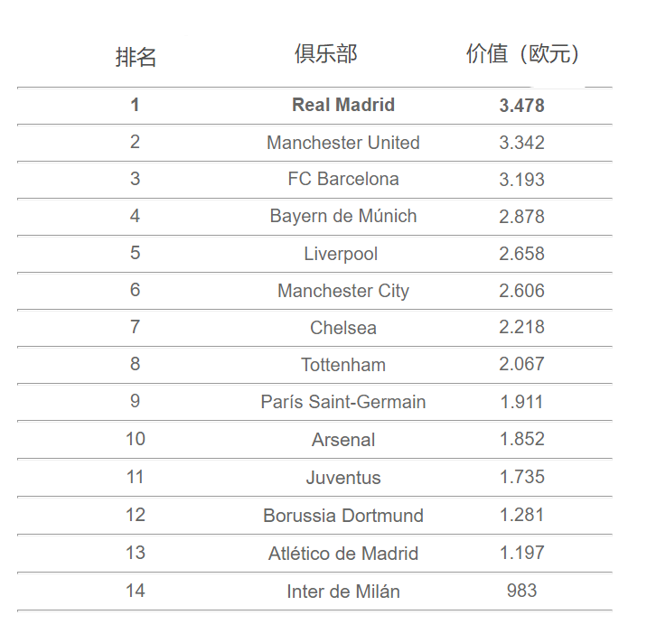Click the Arsenal club entry
647x643 pixels.
343,440
